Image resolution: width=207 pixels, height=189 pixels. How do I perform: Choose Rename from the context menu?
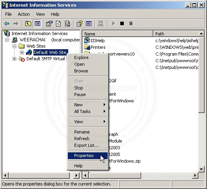(x=88, y=132)
